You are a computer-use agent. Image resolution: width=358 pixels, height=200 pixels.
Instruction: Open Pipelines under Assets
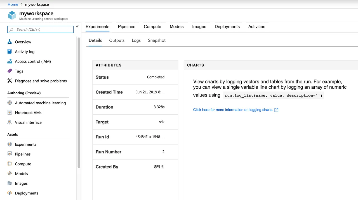[x=23, y=154]
